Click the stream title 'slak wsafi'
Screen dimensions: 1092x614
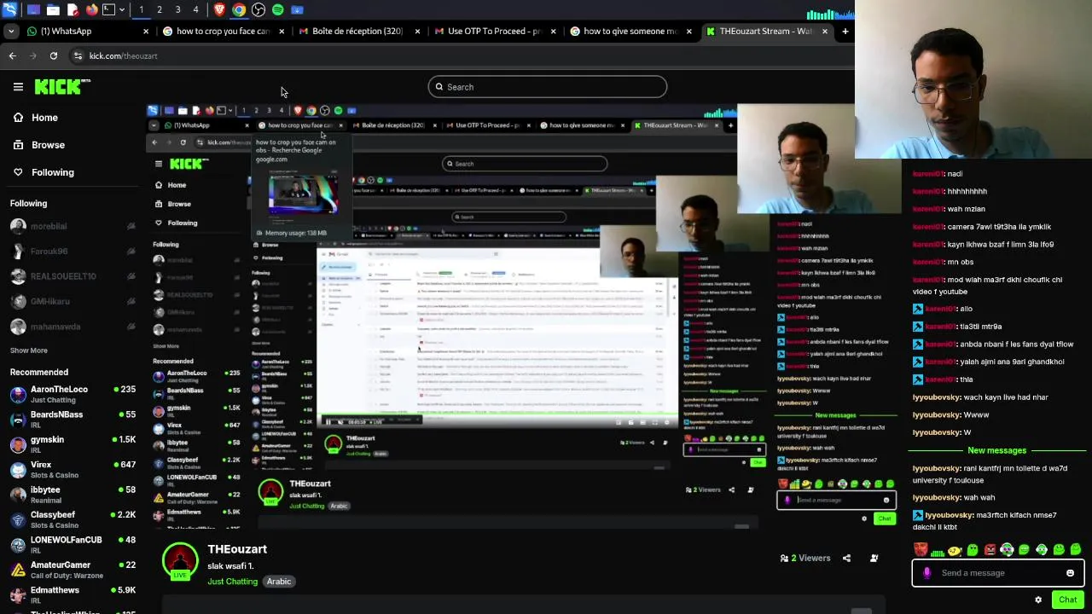[230, 566]
